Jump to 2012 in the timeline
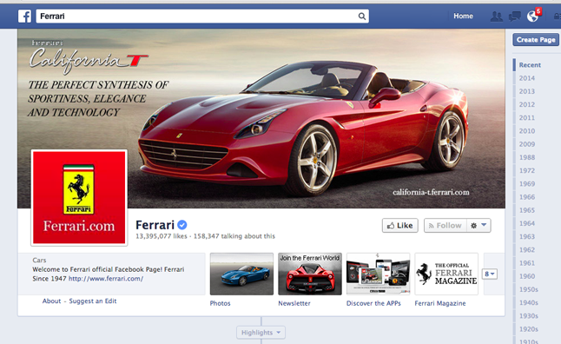The height and width of the screenshot is (344, 561). (x=527, y=104)
